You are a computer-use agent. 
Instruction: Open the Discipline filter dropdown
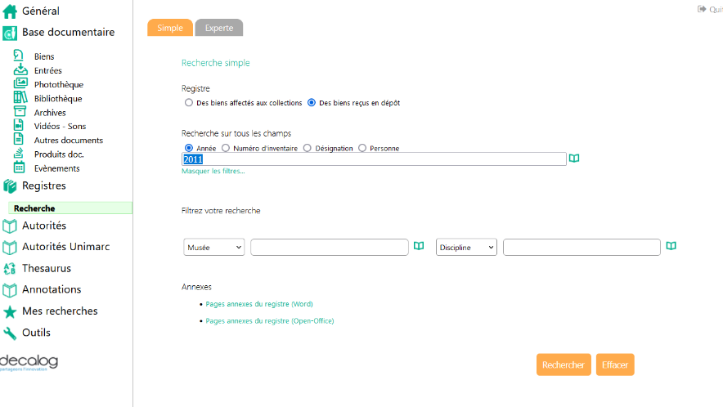click(466, 247)
